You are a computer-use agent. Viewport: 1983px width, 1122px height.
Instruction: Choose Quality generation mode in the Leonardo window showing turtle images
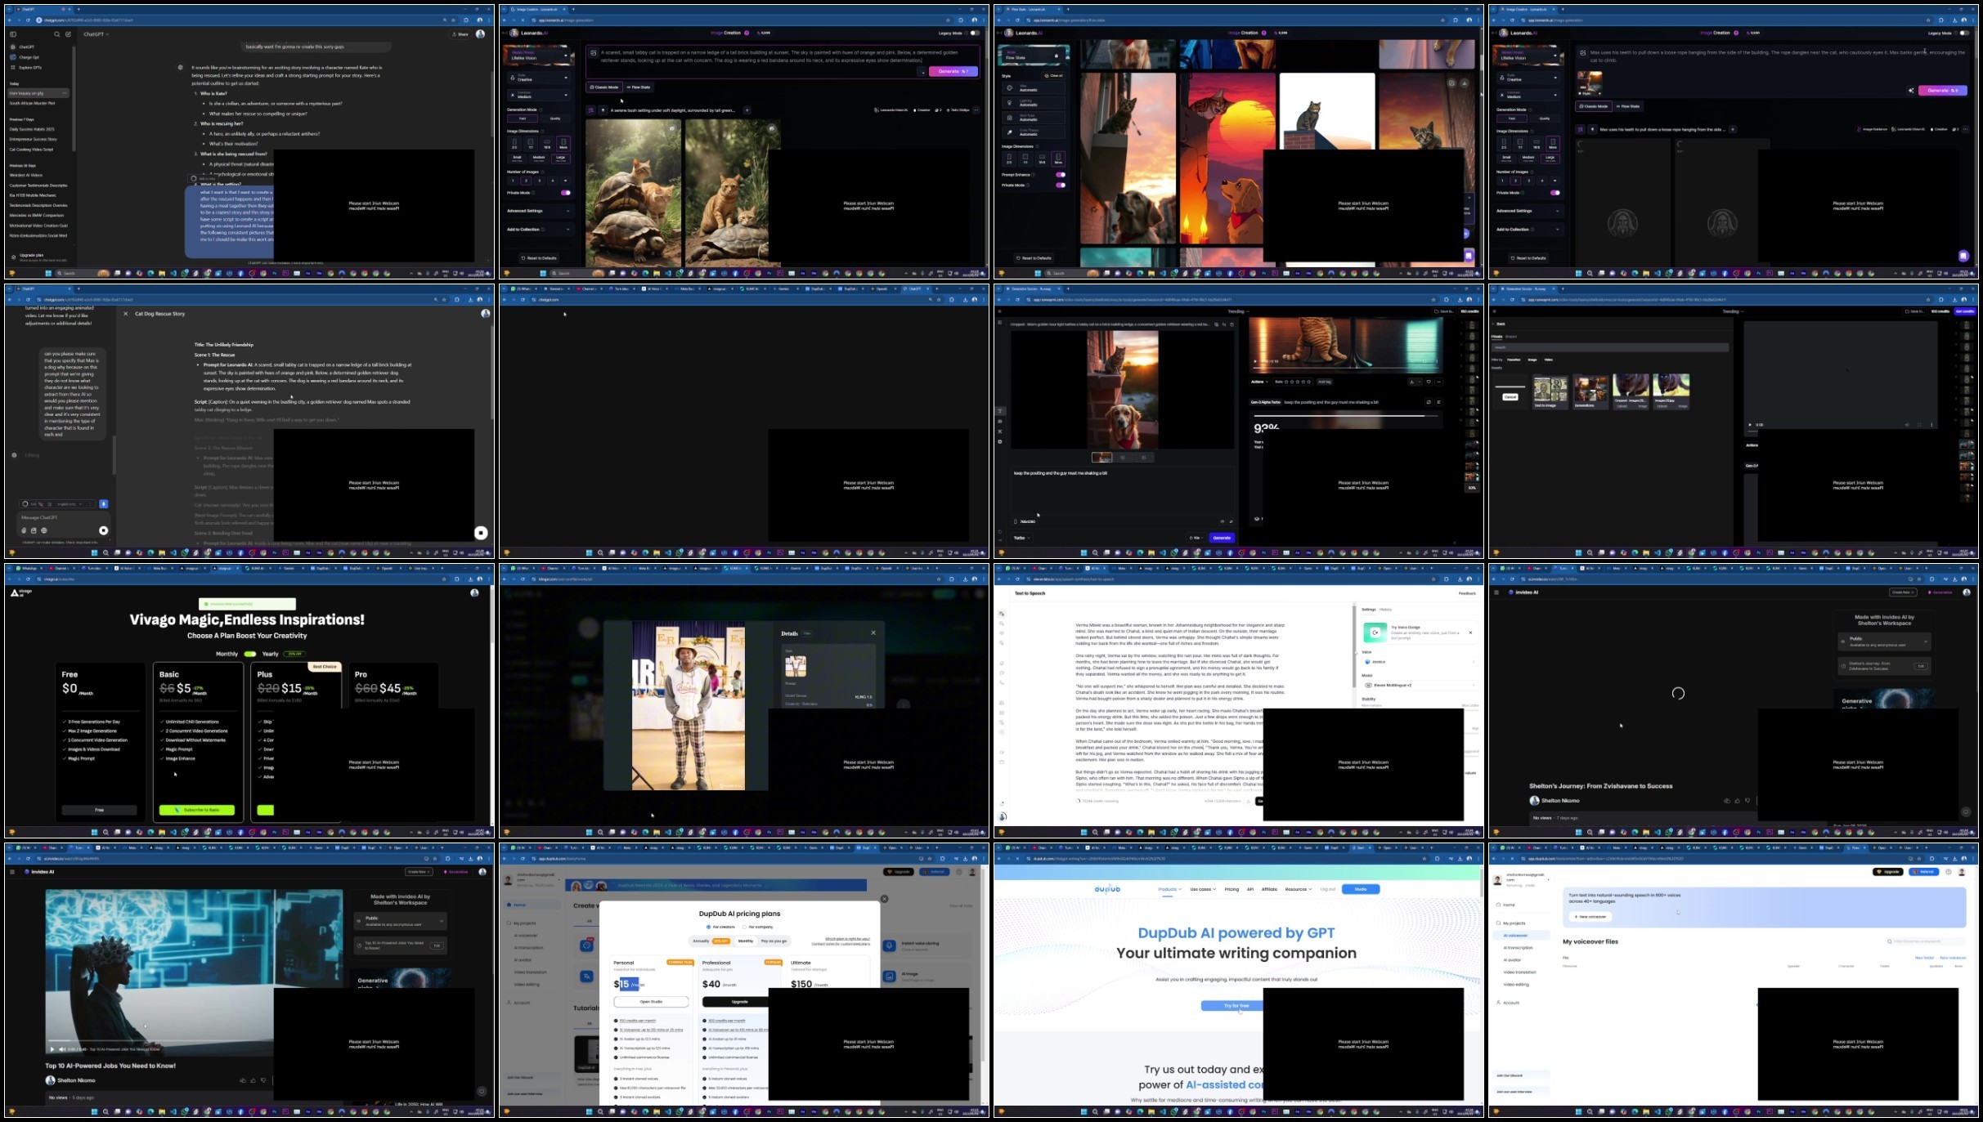pos(555,118)
